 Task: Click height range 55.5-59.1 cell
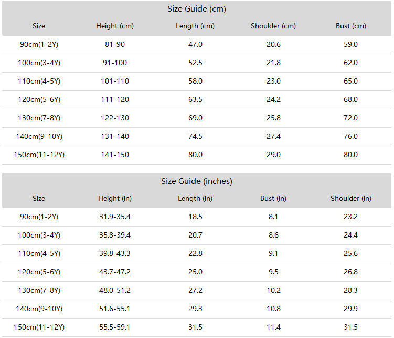(115, 327)
